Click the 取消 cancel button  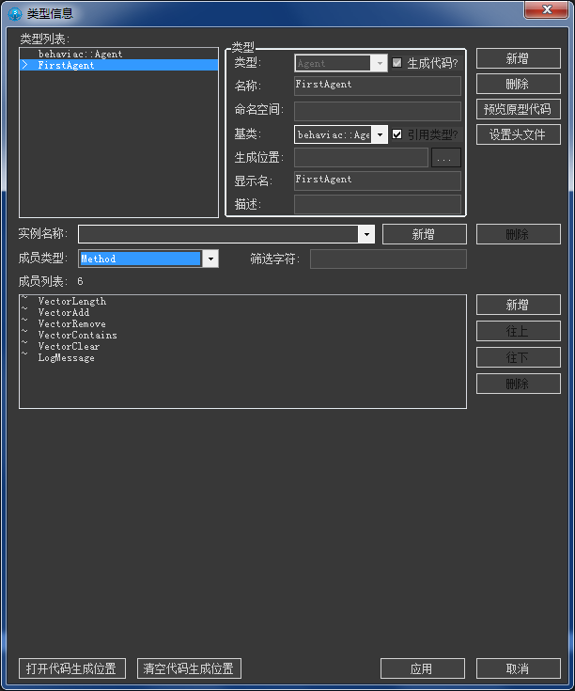pos(519,668)
